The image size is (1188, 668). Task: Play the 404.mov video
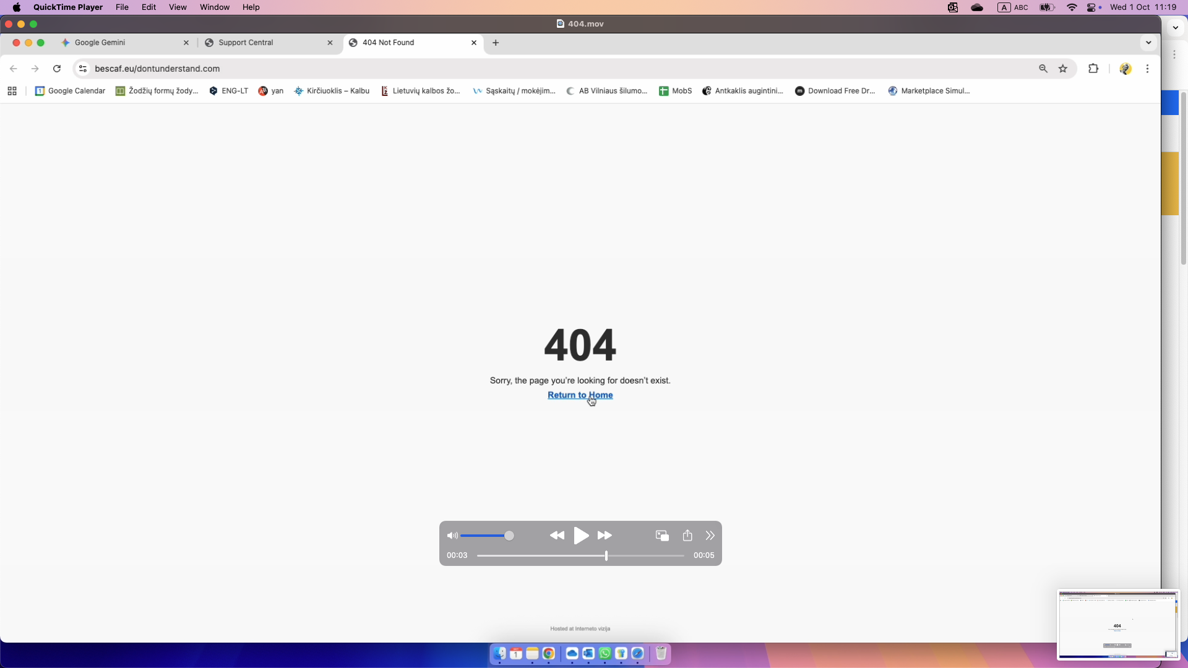pos(581,536)
